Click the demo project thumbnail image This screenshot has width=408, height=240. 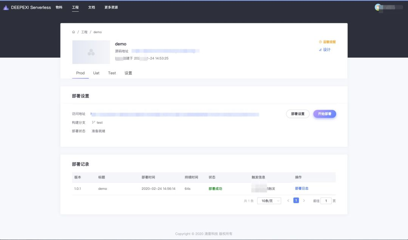[91, 52]
